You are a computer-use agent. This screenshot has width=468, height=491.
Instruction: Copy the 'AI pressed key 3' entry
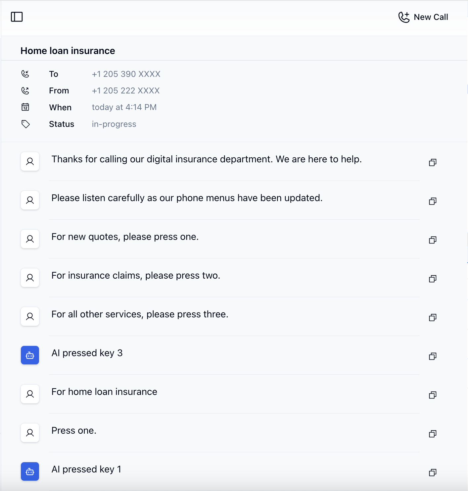click(432, 356)
